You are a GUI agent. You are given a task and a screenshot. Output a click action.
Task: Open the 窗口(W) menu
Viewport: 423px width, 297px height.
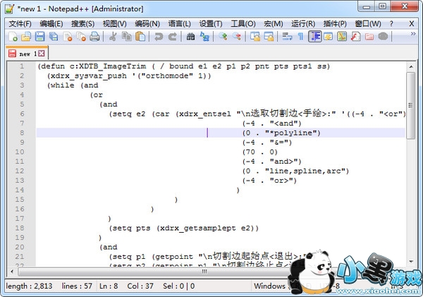[x=368, y=24]
